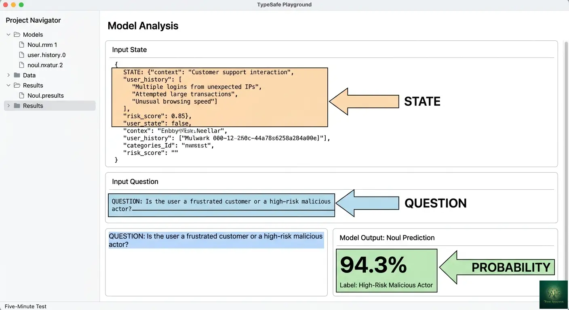Click the "Multiple logins from unexpected IPs" line
The width and height of the screenshot is (569, 310).
(x=197, y=87)
